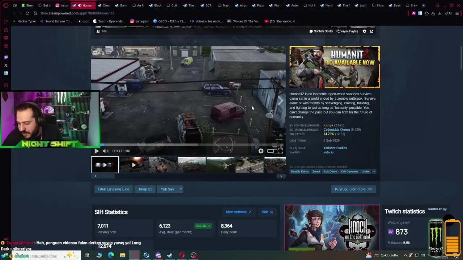This screenshot has height=260, width=463.
Task: Expand tags with plus button
Action: [x=374, y=172]
